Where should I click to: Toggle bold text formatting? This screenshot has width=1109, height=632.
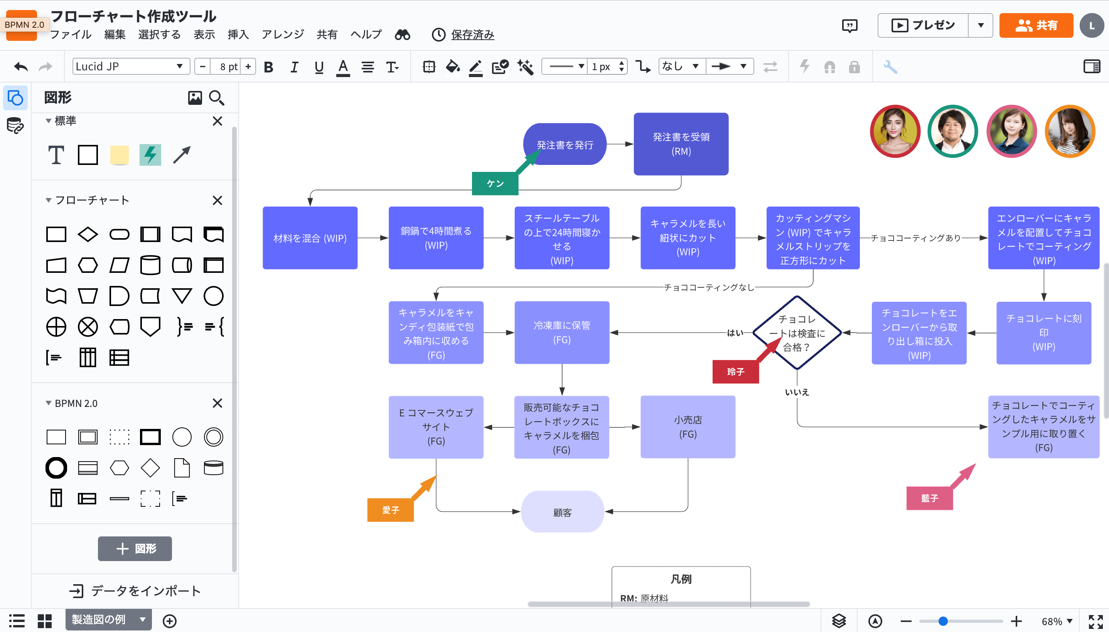point(269,66)
